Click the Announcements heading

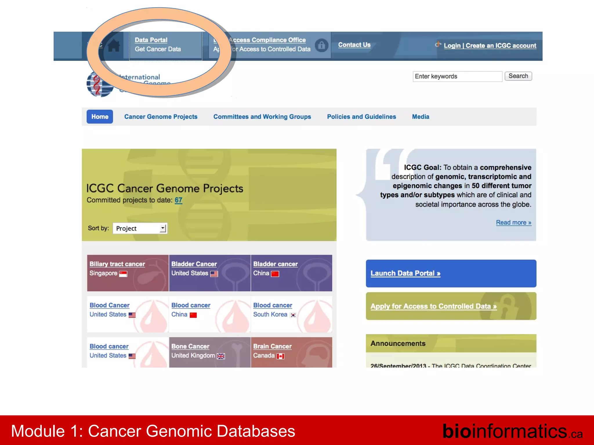coord(398,344)
